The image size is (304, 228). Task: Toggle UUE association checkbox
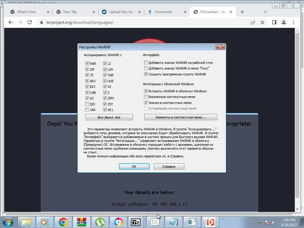point(105,81)
